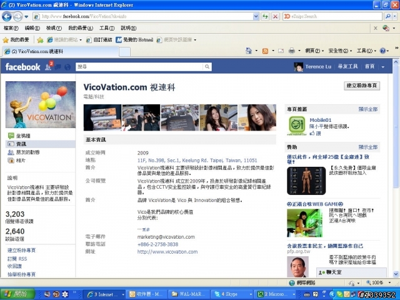This screenshot has width=400, height=300.
Task: Open the 說明(H) Help menu
Action: tap(129, 28)
